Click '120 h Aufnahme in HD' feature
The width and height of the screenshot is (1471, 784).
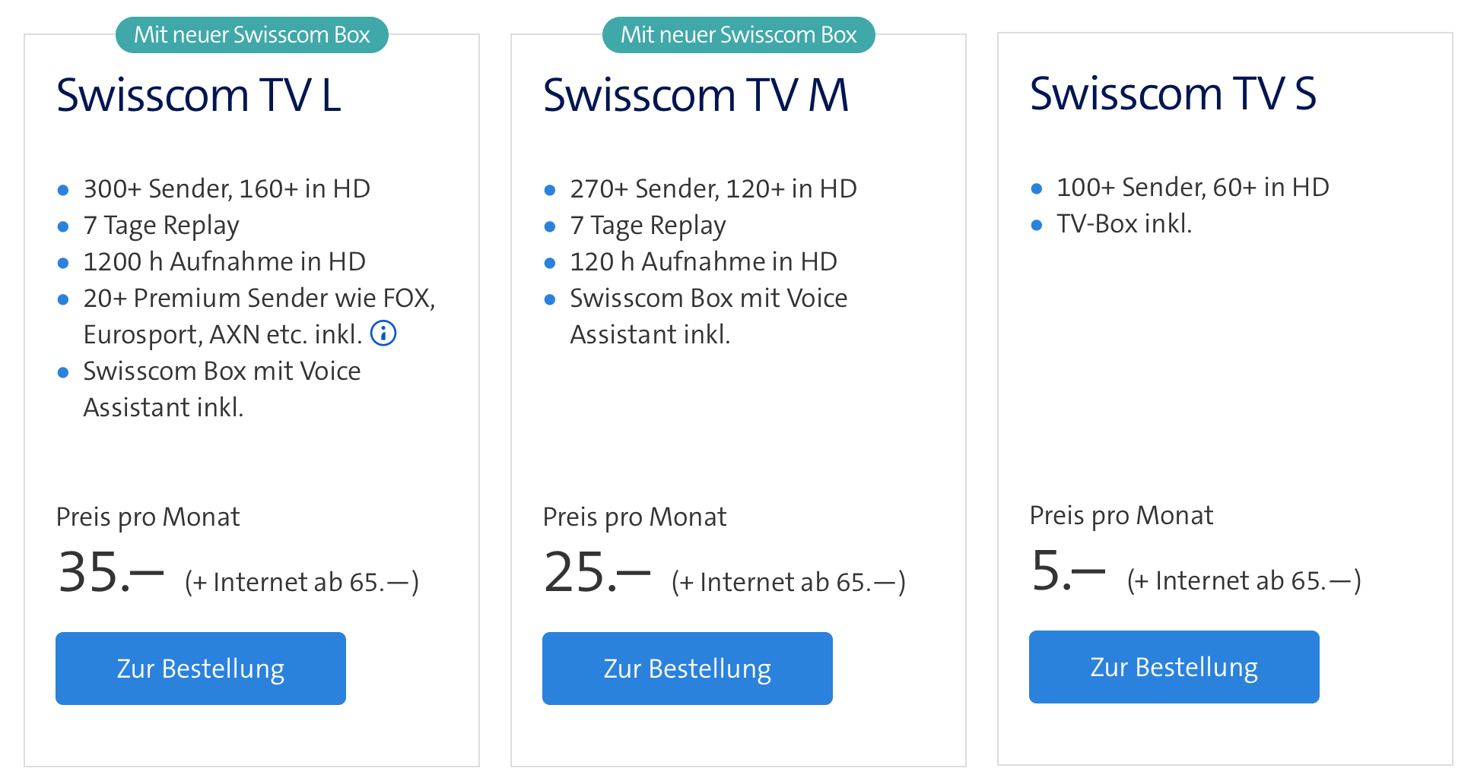coord(704,261)
